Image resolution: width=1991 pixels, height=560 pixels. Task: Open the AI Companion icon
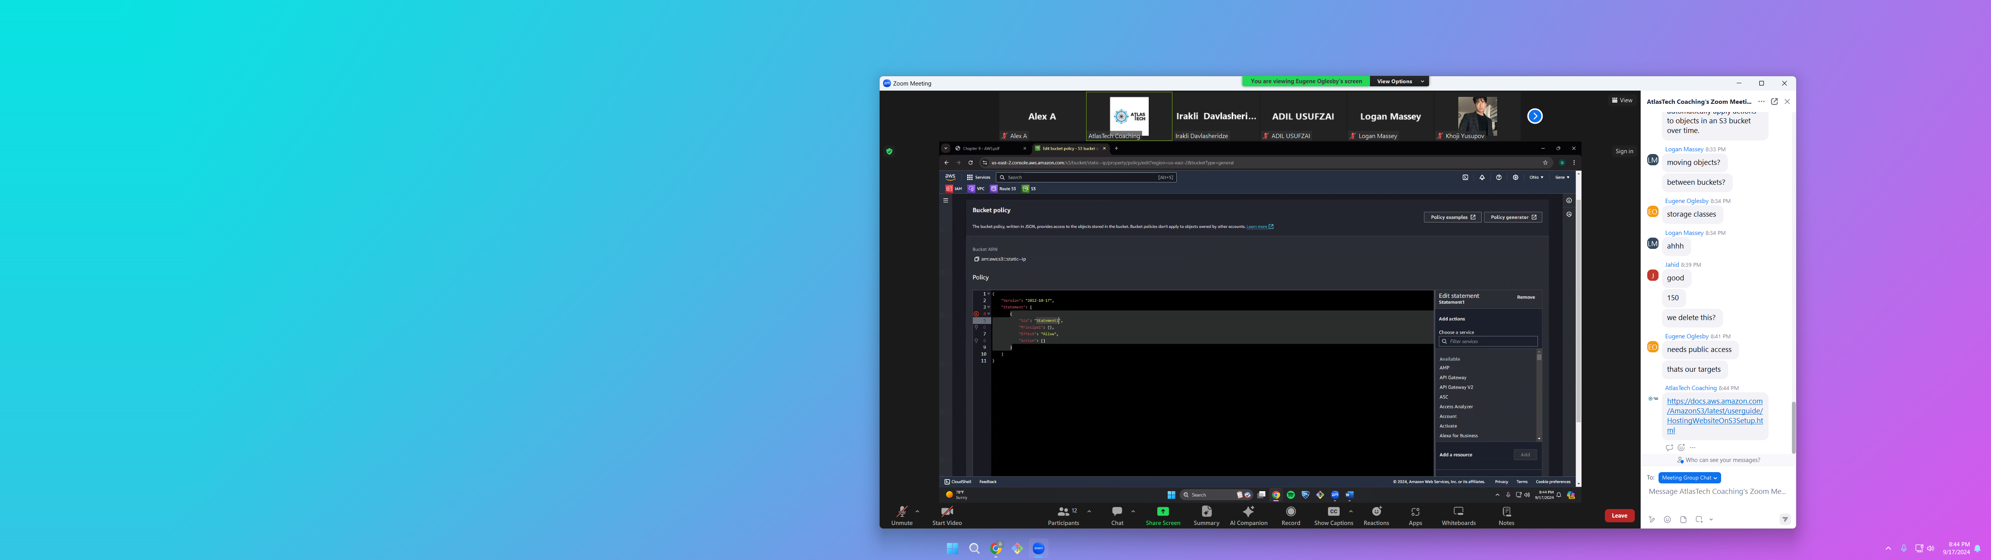pyautogui.click(x=1248, y=512)
